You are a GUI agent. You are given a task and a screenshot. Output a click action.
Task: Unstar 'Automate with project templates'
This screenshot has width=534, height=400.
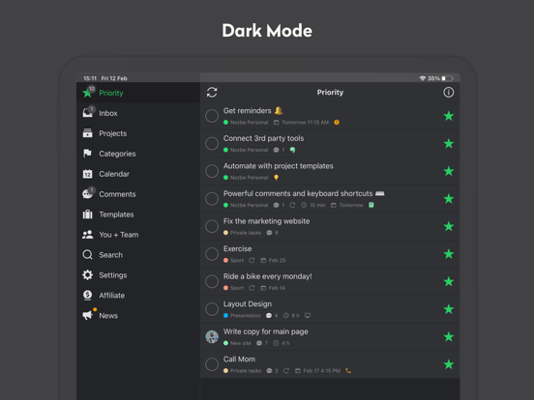449,171
